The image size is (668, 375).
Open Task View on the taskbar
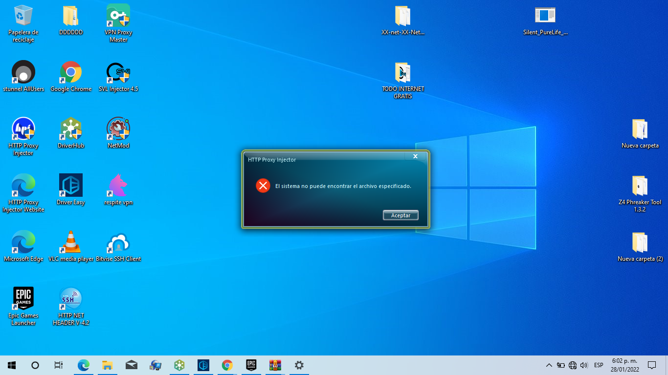click(59, 365)
